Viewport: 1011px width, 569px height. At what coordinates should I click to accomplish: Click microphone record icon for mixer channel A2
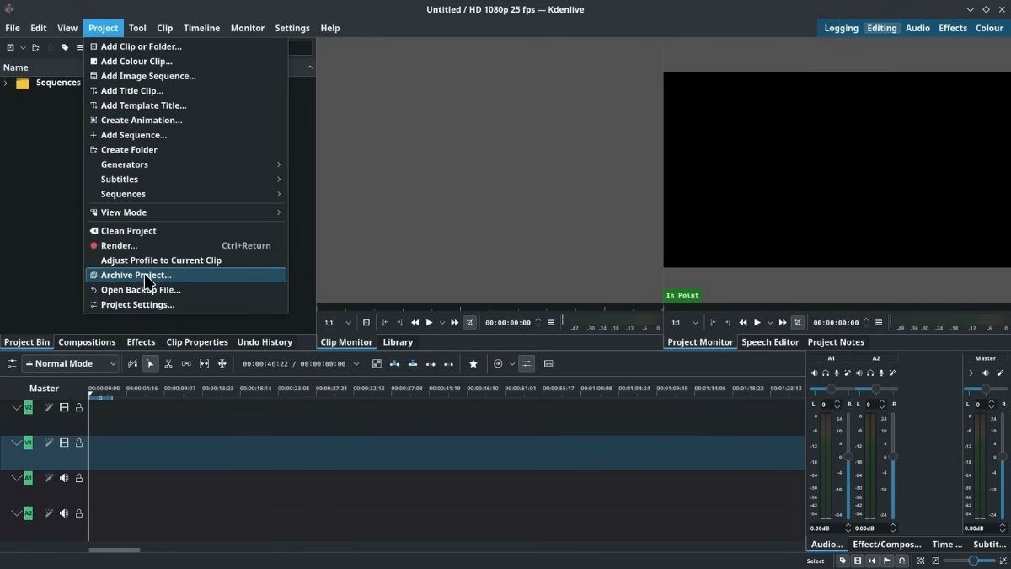coord(881,373)
